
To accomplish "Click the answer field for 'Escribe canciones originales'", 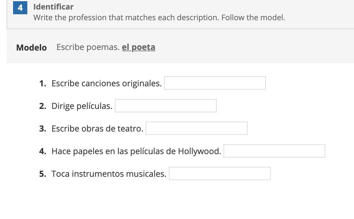I will pos(215,83).
